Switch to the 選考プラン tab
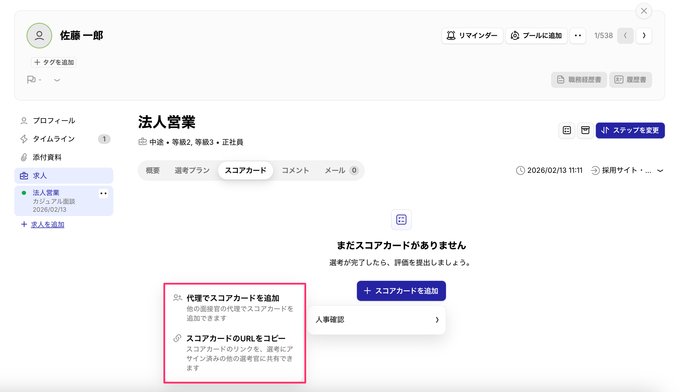This screenshot has height=392, width=685. point(192,171)
